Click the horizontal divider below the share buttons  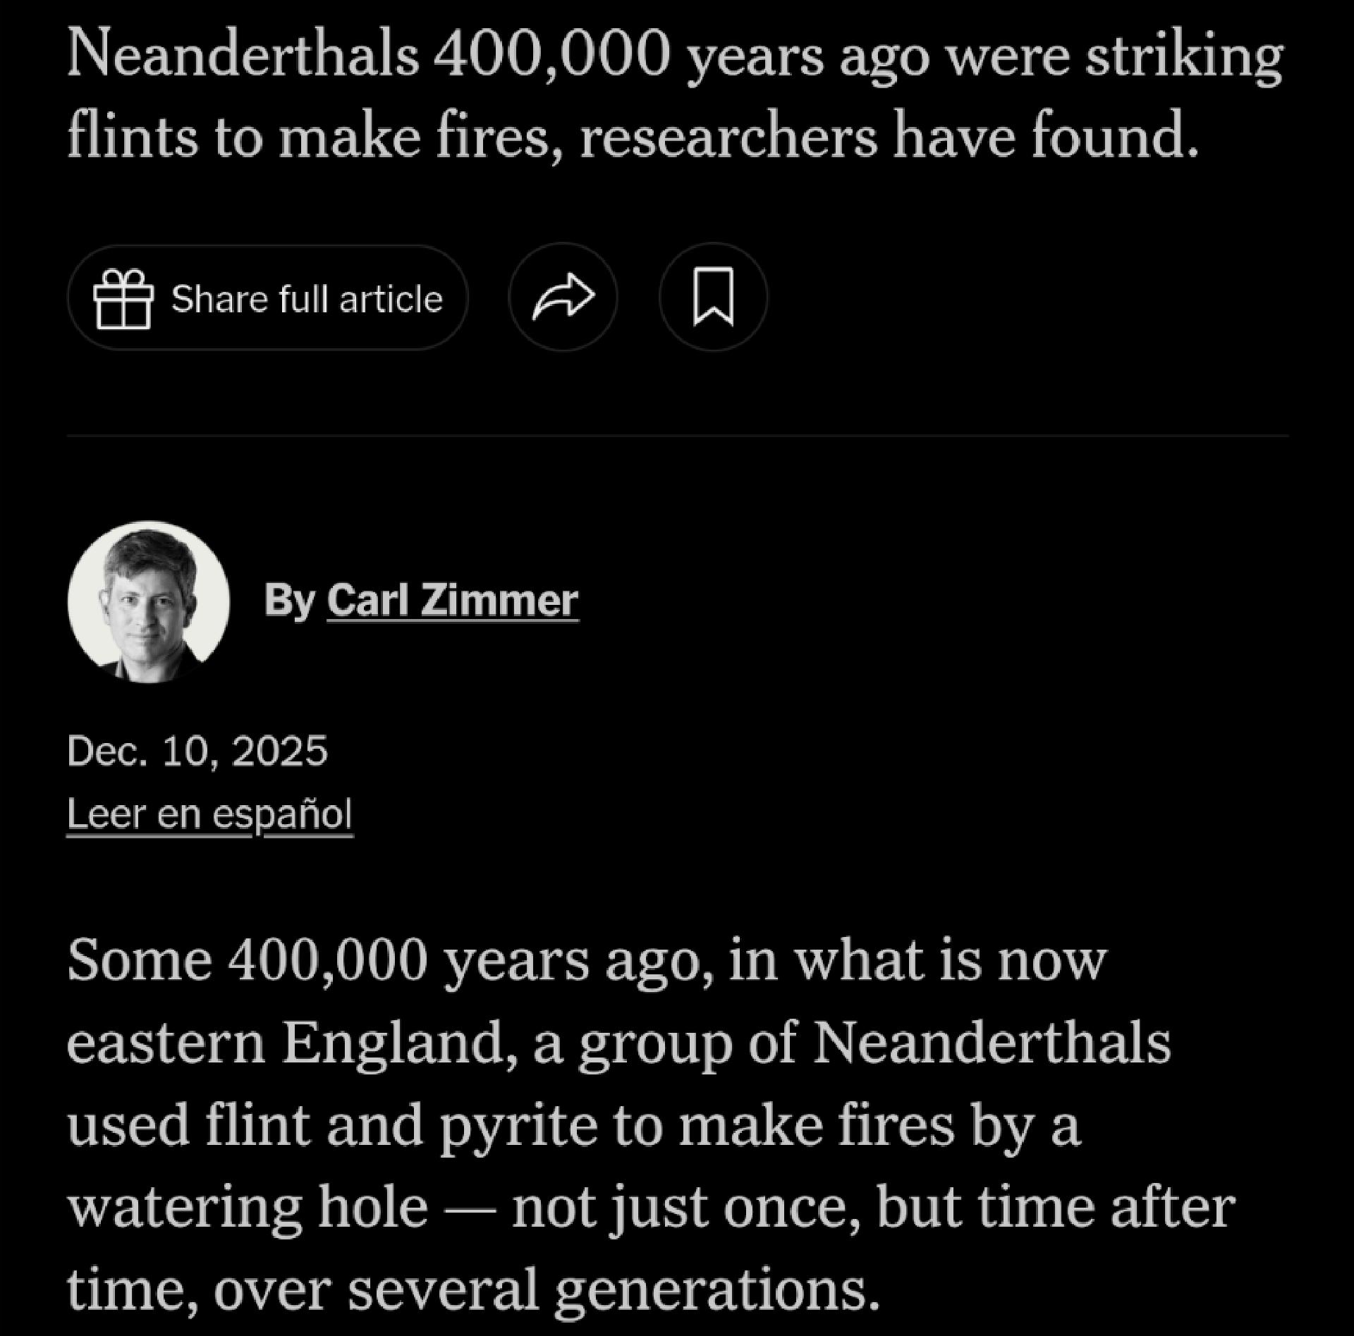pos(677,436)
